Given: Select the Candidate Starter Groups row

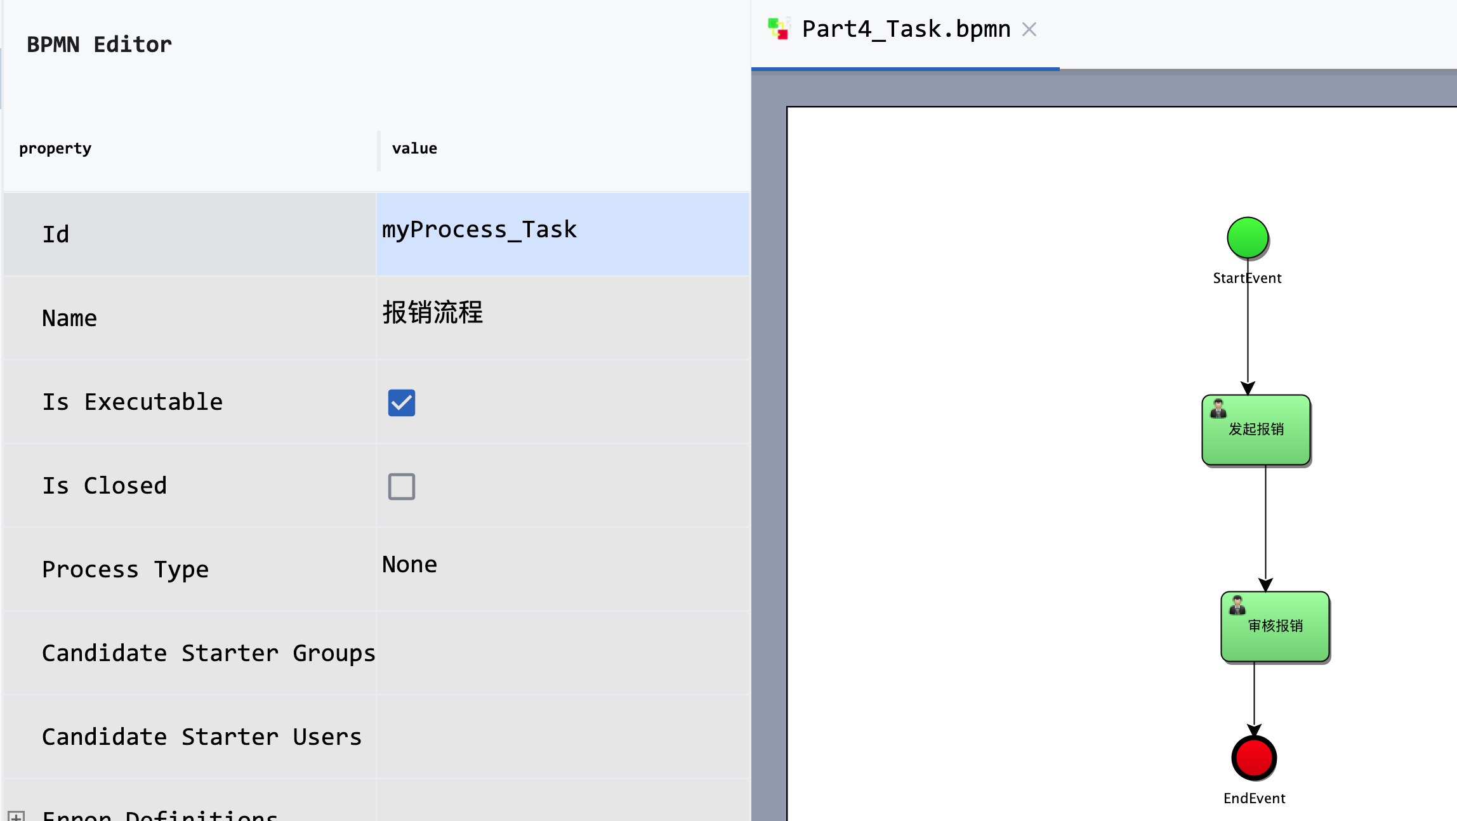Looking at the screenshot, I should 209,653.
